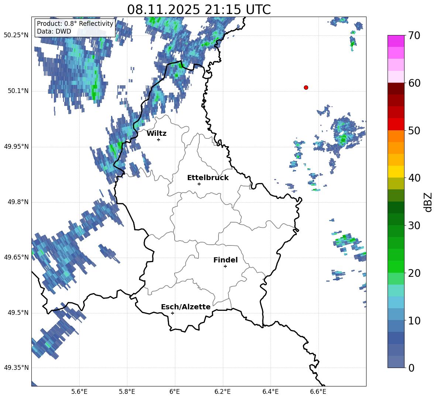The height and width of the screenshot is (399, 437).
Task: Click the title 08.11.2025 21:15 UTC
Action: tap(199, 10)
